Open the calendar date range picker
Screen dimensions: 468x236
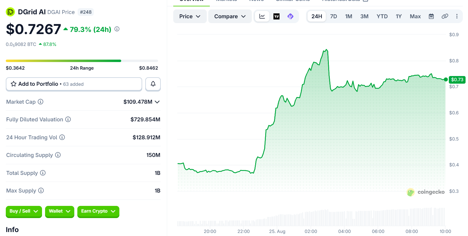click(x=431, y=16)
